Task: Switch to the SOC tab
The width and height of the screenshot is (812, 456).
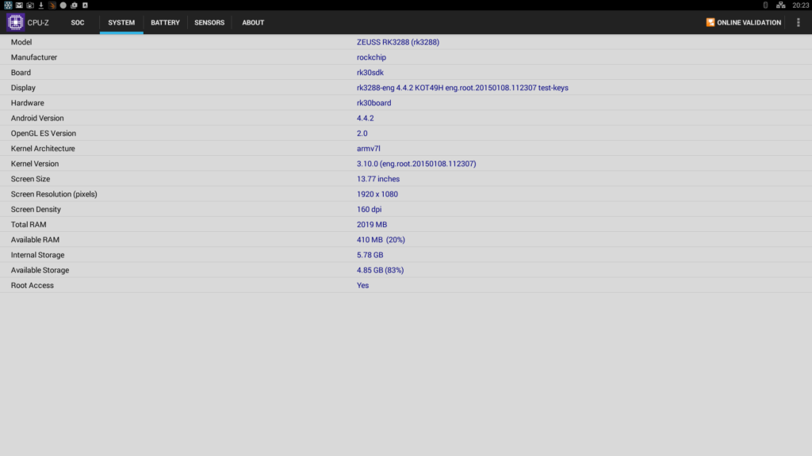Action: pos(78,23)
